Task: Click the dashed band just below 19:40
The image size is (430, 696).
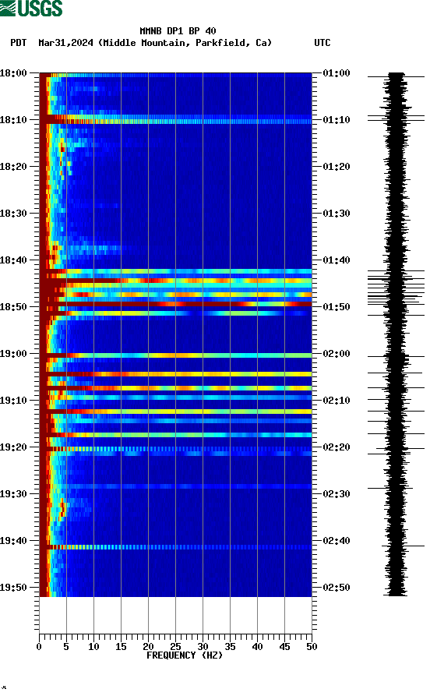Action: click(x=175, y=547)
